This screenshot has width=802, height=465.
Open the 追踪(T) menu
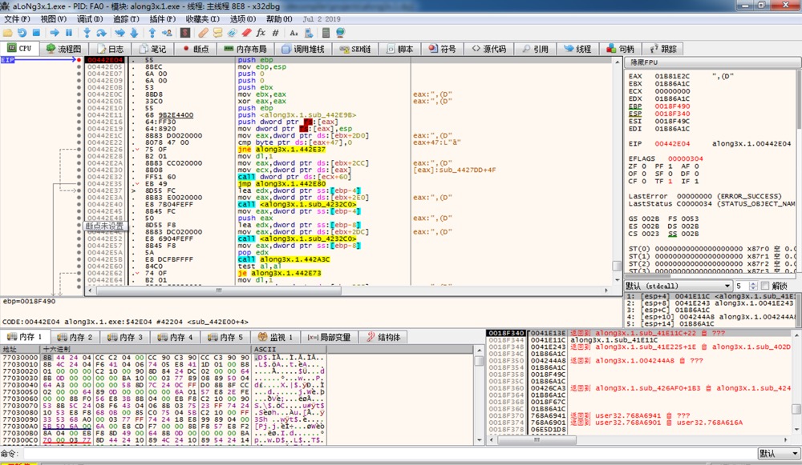[126, 19]
